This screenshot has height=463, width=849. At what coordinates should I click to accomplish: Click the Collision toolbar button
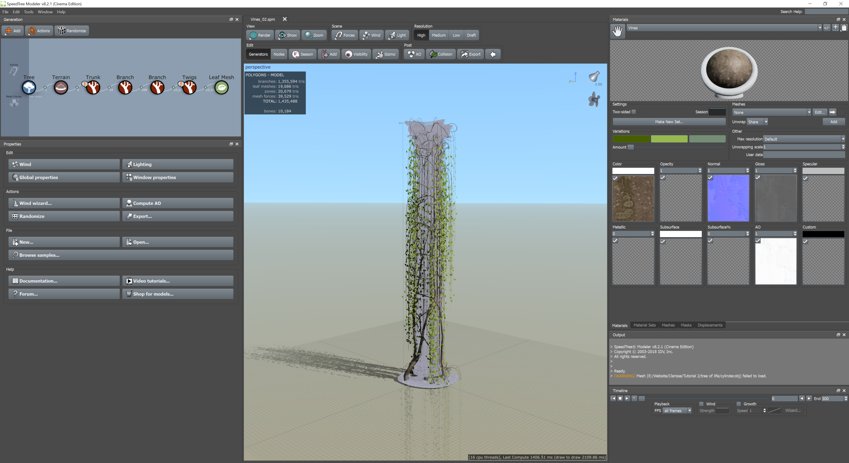[x=441, y=54]
